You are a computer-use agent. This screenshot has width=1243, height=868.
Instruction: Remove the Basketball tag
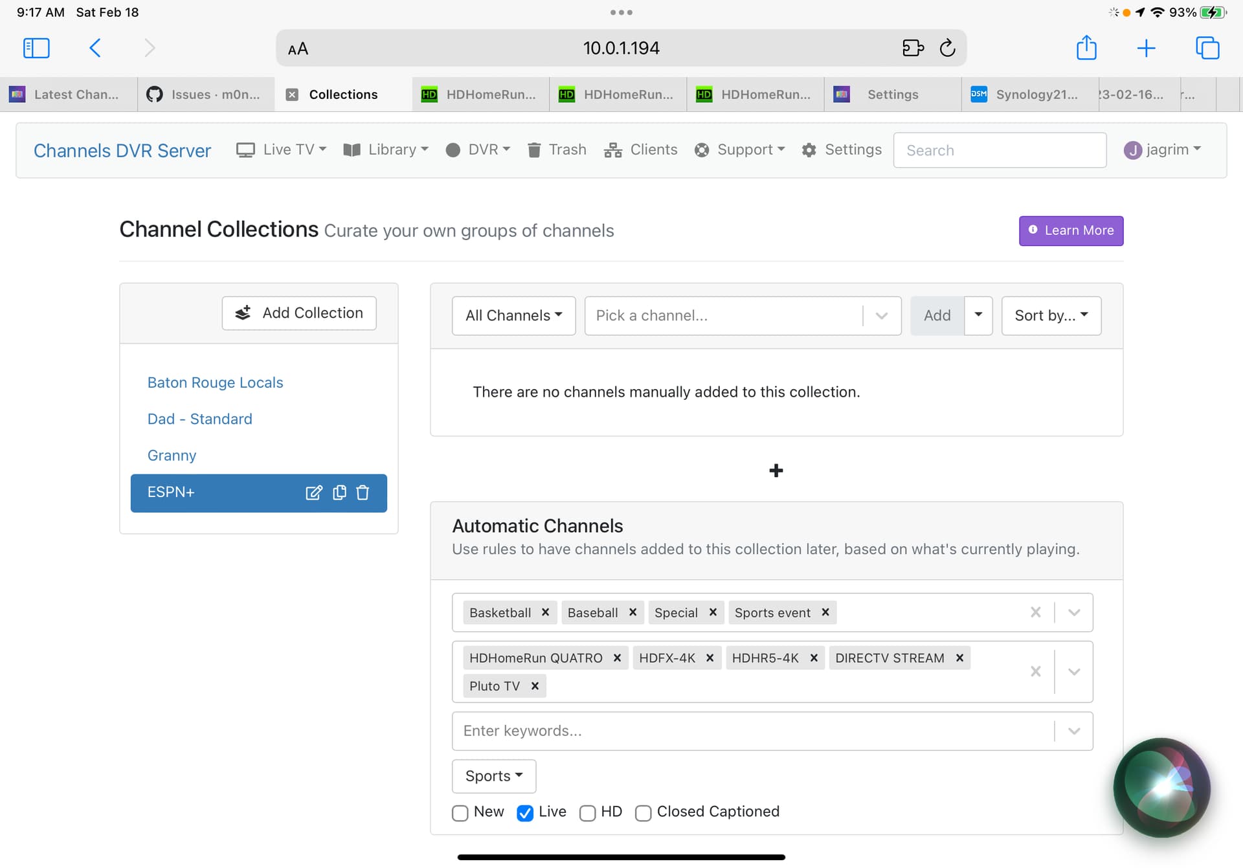(545, 612)
